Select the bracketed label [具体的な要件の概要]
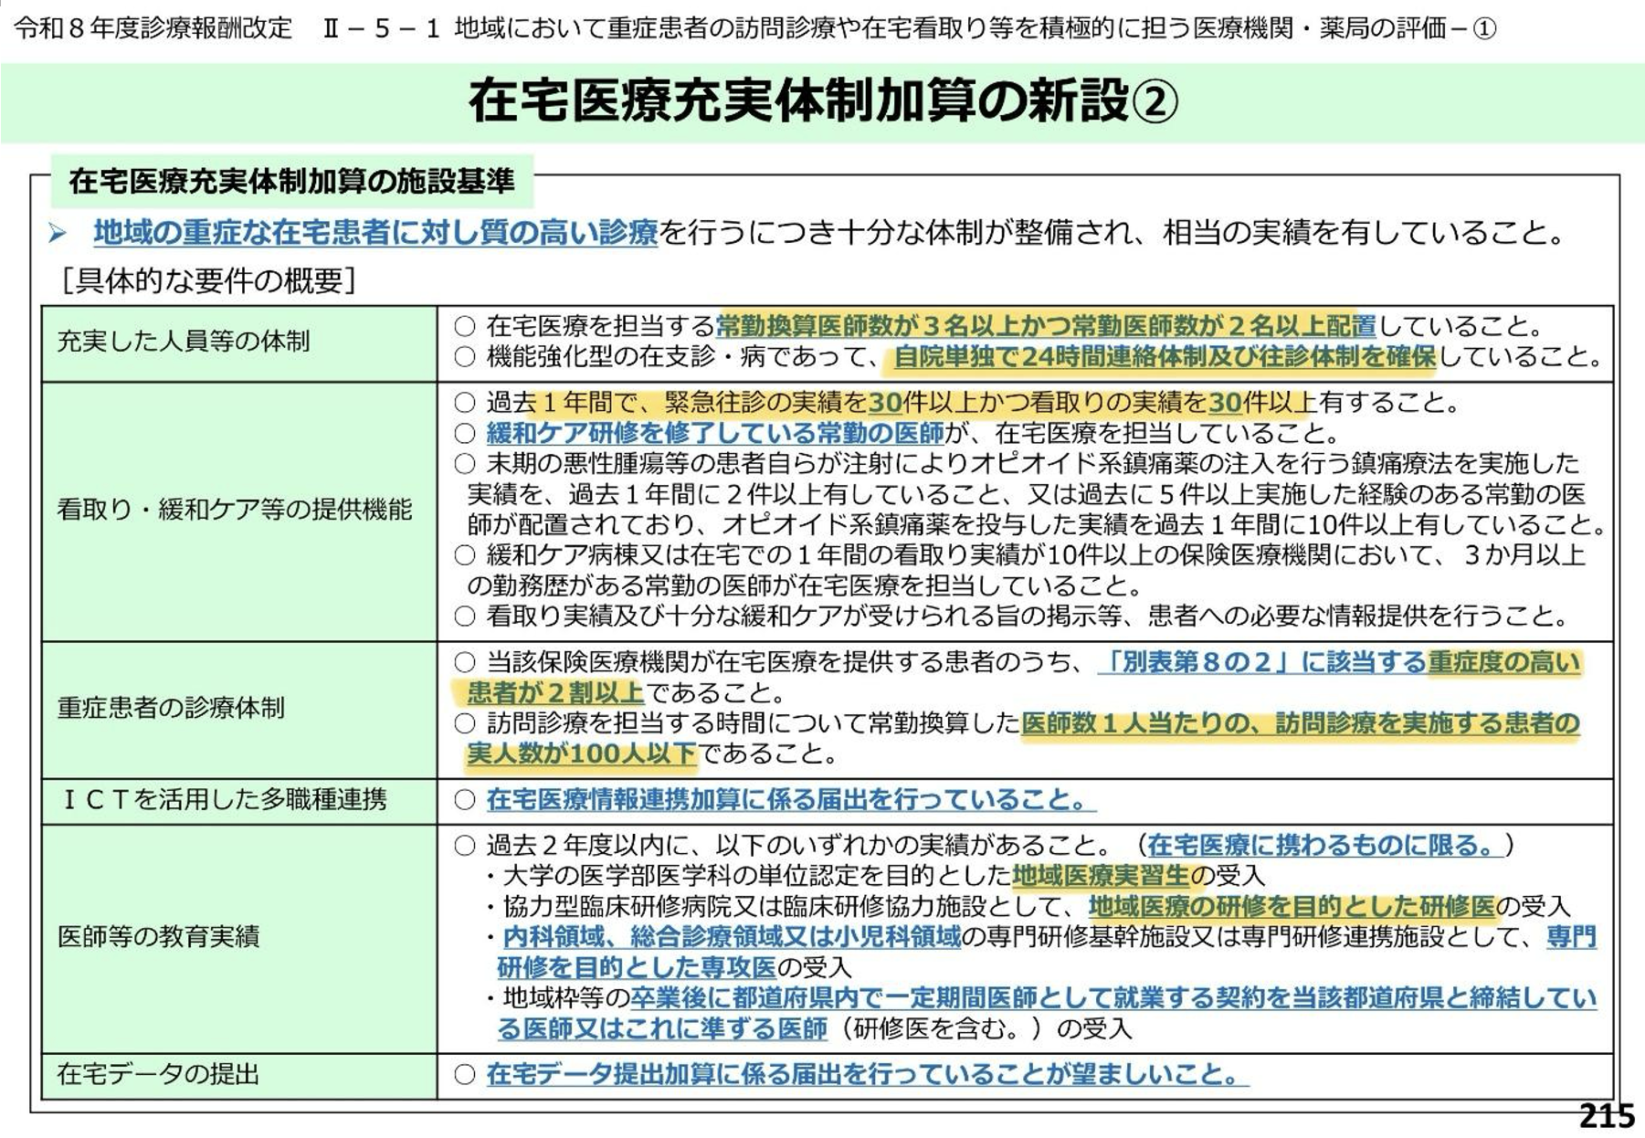This screenshot has width=1645, height=1138. click(208, 279)
